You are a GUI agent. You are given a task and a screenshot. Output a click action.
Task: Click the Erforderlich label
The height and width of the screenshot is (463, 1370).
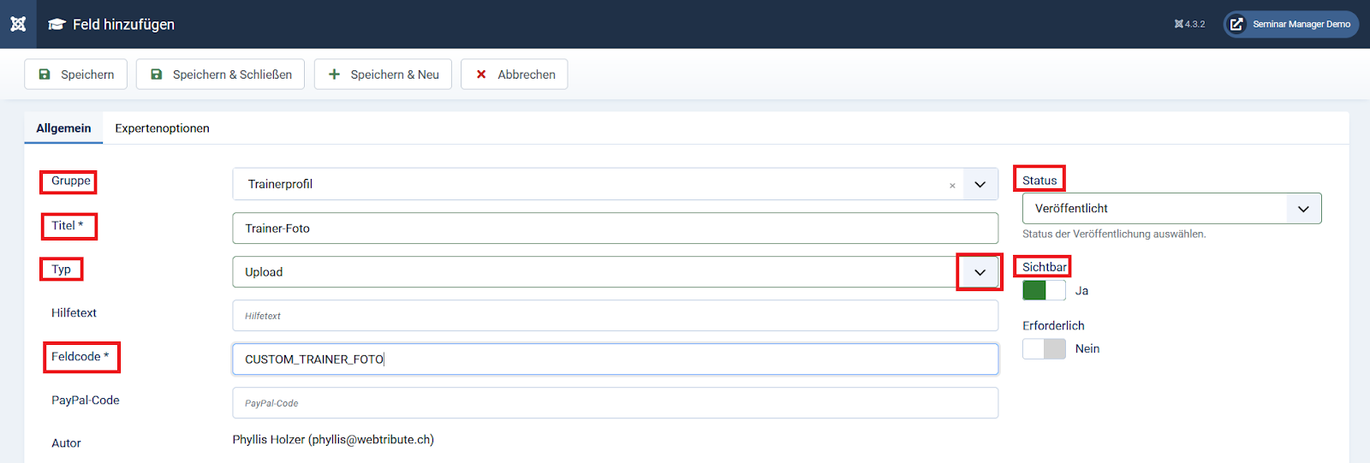[x=1053, y=326]
